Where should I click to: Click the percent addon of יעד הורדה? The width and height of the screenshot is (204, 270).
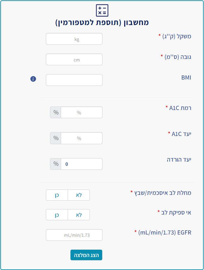pyautogui.click(x=56, y=164)
